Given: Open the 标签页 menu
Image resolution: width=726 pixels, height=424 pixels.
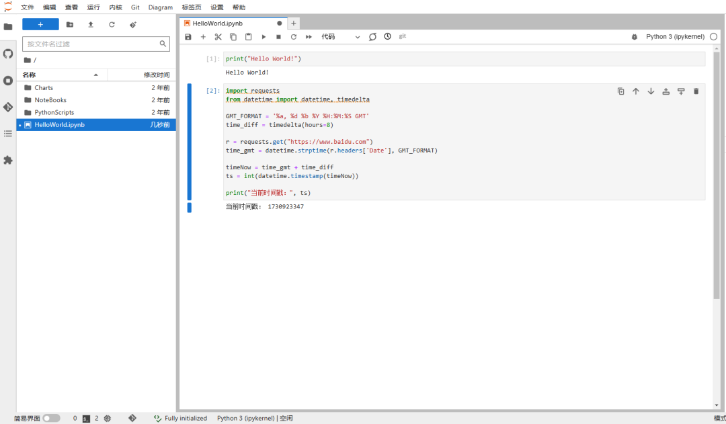Looking at the screenshot, I should tap(192, 7).
